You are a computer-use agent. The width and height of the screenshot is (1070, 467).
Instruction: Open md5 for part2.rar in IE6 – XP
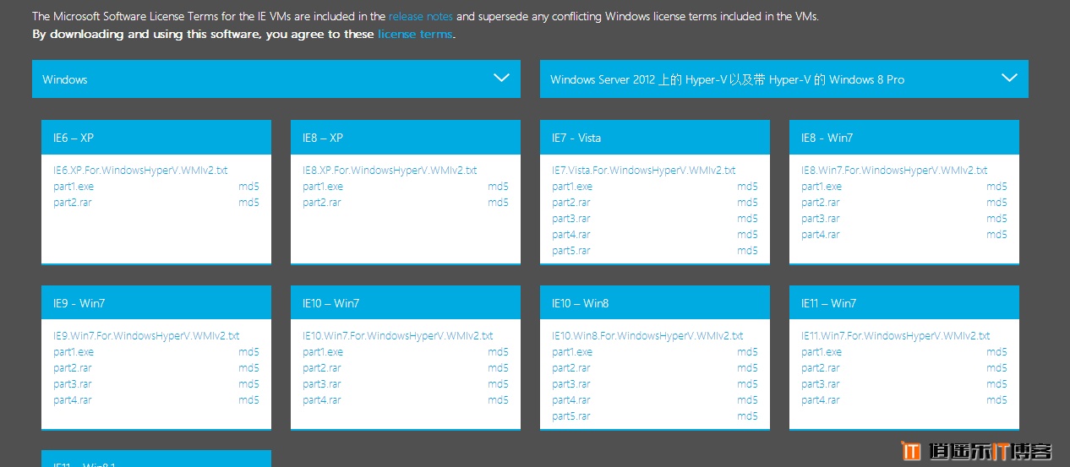click(249, 203)
